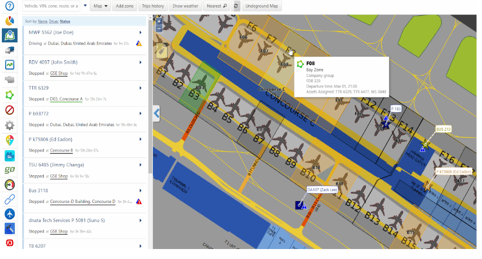The width and height of the screenshot is (482, 259).
Task: Click Show weather button
Action: pos(185,6)
